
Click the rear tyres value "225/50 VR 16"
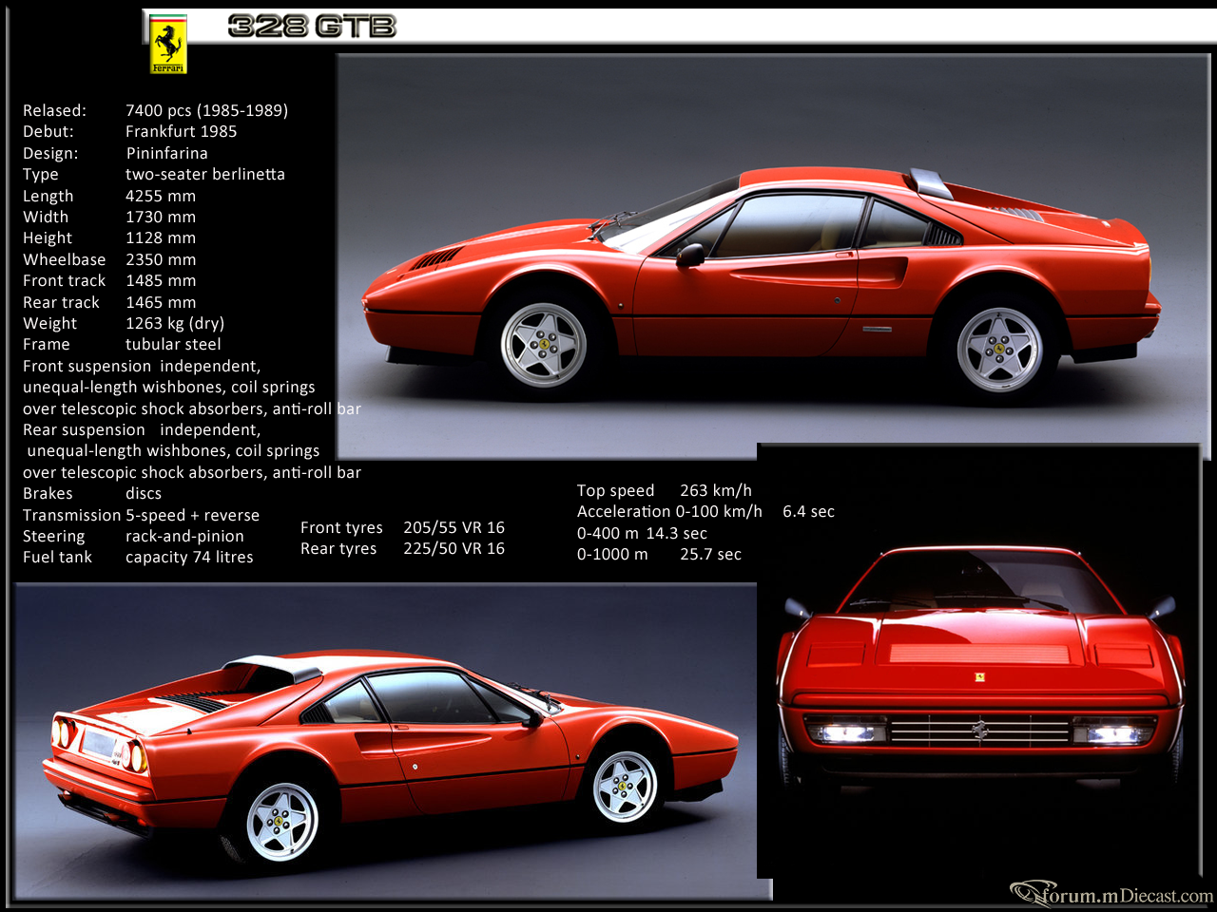454,548
